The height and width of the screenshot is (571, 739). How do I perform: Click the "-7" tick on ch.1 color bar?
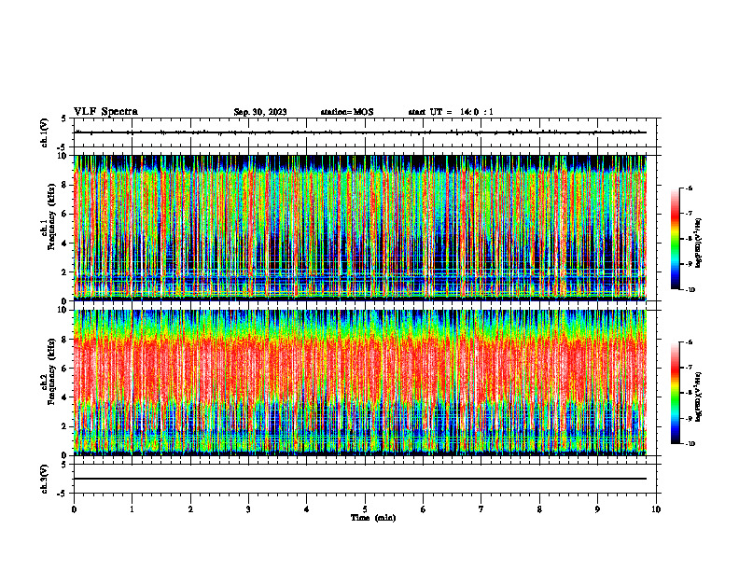pos(689,214)
